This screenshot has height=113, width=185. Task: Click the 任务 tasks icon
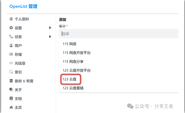[x=11, y=37]
